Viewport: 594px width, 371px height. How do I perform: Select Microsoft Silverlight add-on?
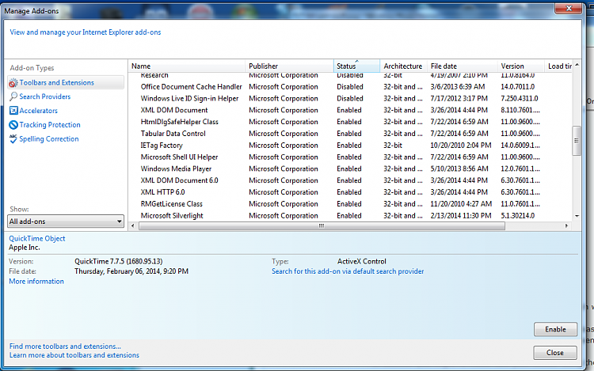(x=350, y=216)
